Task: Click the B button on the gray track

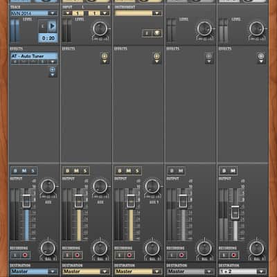Action: tap(172, 171)
